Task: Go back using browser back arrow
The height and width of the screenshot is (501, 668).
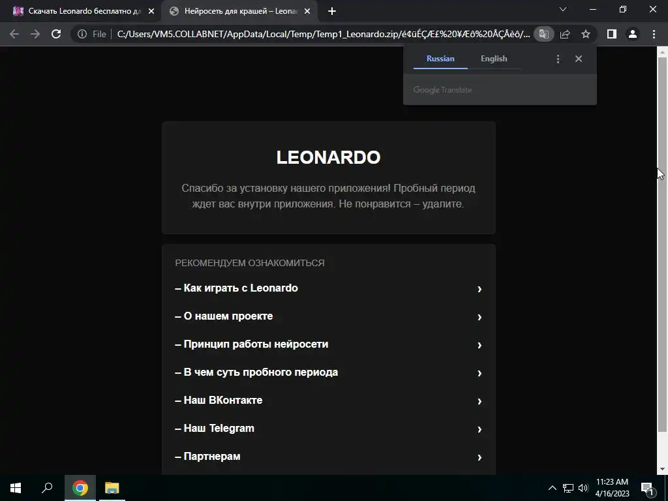Action: tap(14, 34)
